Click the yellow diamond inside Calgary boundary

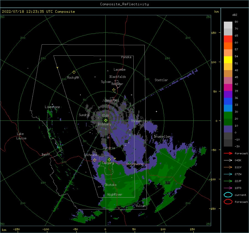(x=109, y=160)
